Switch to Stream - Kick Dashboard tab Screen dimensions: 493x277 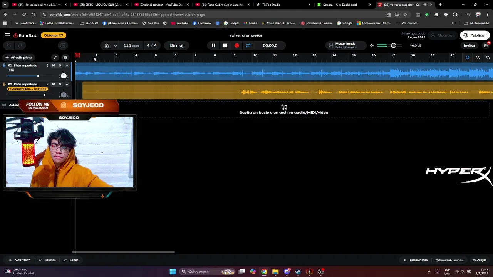click(x=344, y=5)
